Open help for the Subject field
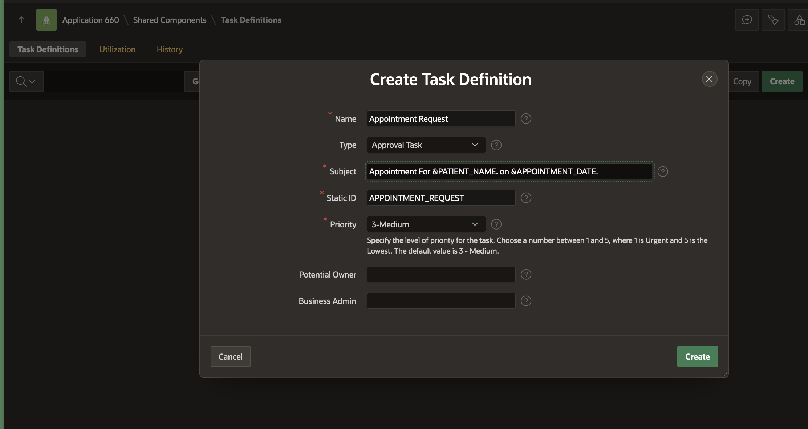808x429 pixels. (662, 171)
